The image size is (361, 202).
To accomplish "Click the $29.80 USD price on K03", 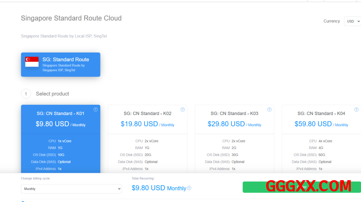I will click(226, 124).
